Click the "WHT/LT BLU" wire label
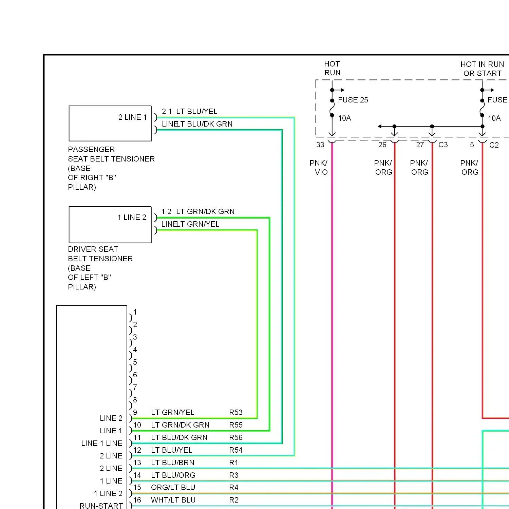 click(x=173, y=500)
